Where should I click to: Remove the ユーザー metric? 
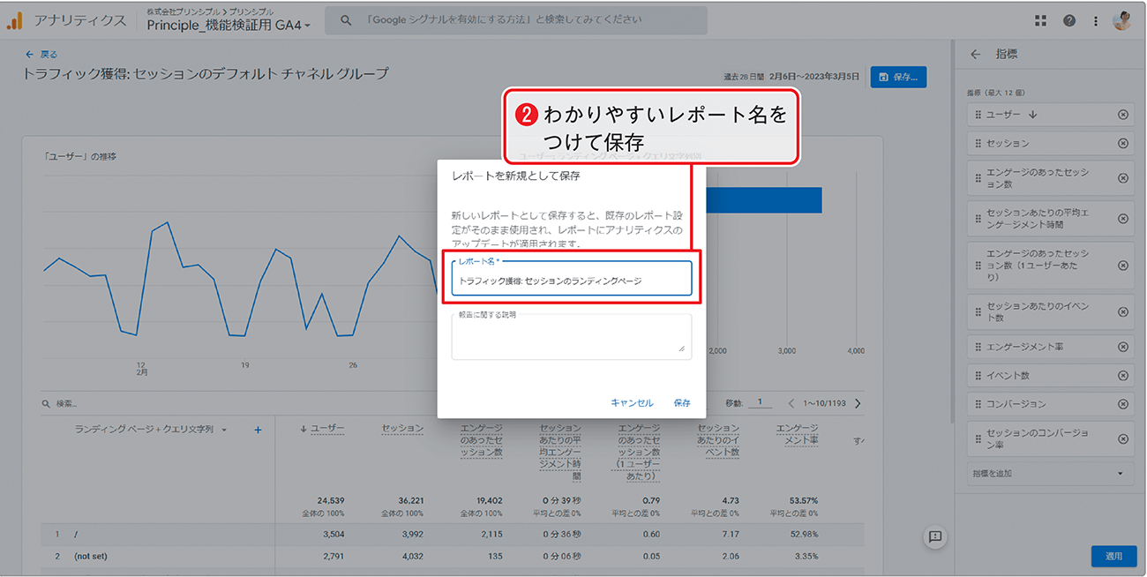(1122, 115)
